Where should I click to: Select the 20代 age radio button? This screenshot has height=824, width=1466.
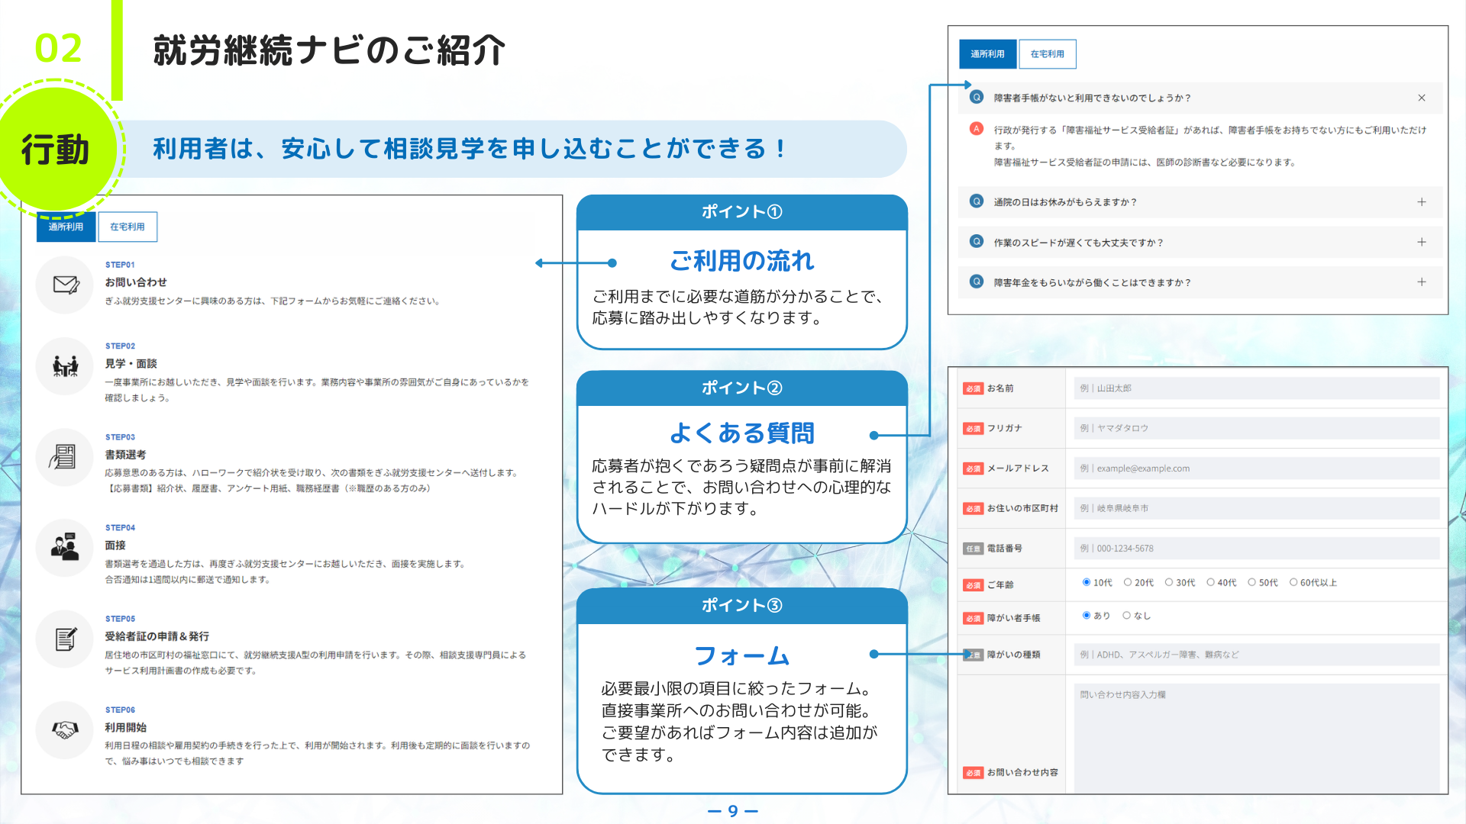pyautogui.click(x=1128, y=582)
